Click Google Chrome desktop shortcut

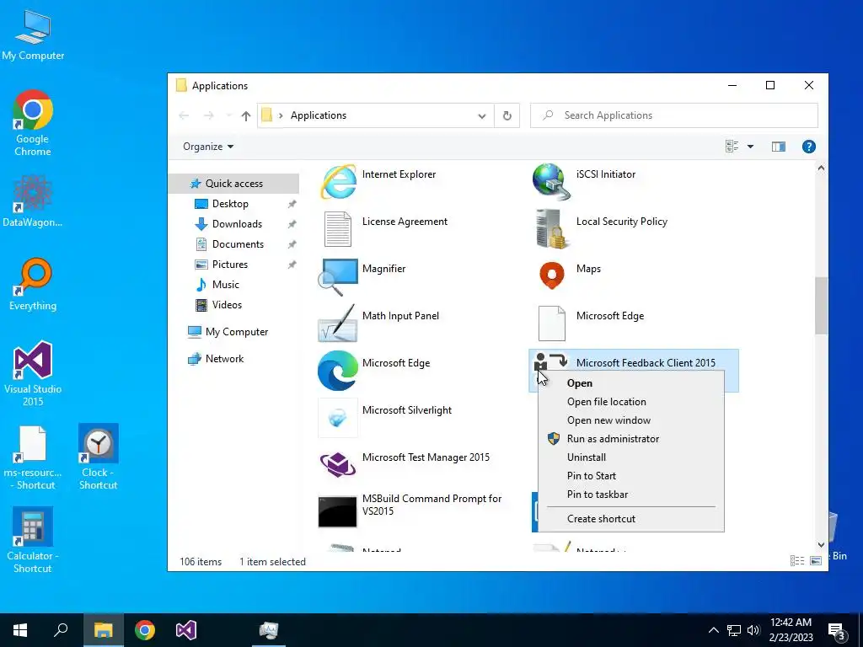pos(33,123)
